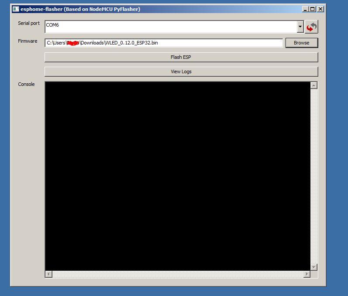The image size is (348, 296).
Task: Click the esphome-flasher title bar app icon
Action: [x=16, y=9]
